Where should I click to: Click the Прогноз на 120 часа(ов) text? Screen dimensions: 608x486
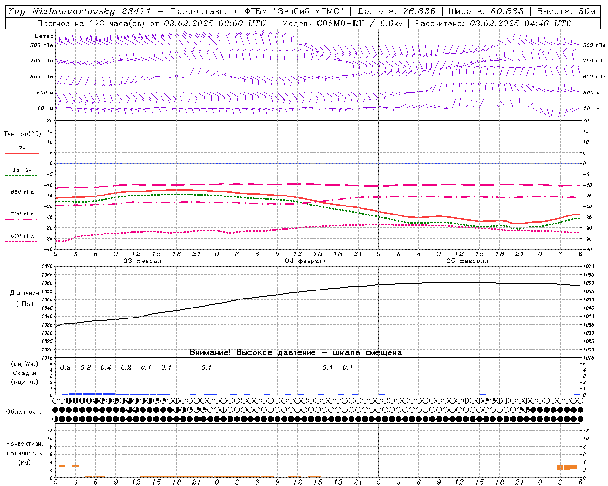coord(92,23)
